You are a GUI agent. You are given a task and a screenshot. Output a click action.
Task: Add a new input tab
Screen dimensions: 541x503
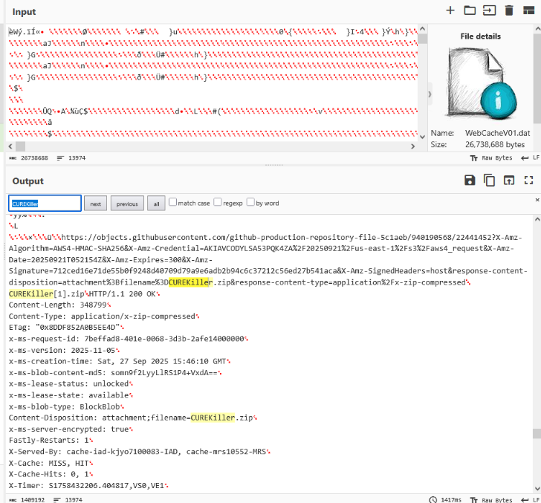[450, 10]
